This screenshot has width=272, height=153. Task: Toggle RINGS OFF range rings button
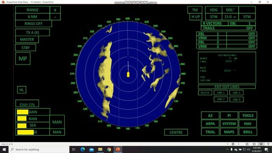[x=34, y=24]
